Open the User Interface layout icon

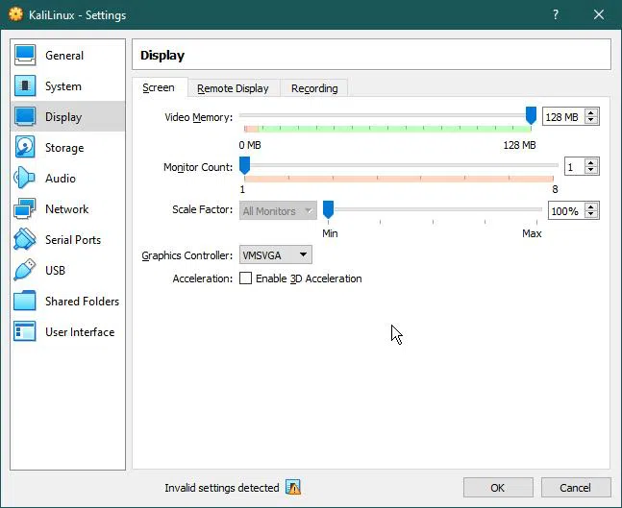[x=25, y=331]
